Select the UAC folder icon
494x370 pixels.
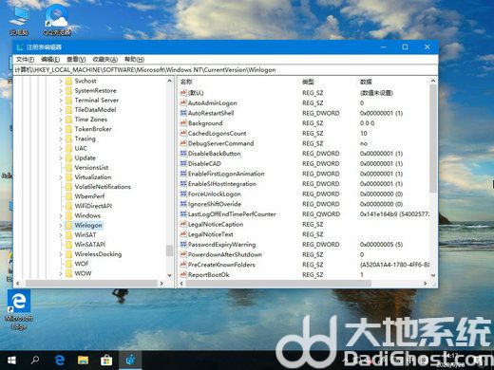tap(68, 148)
